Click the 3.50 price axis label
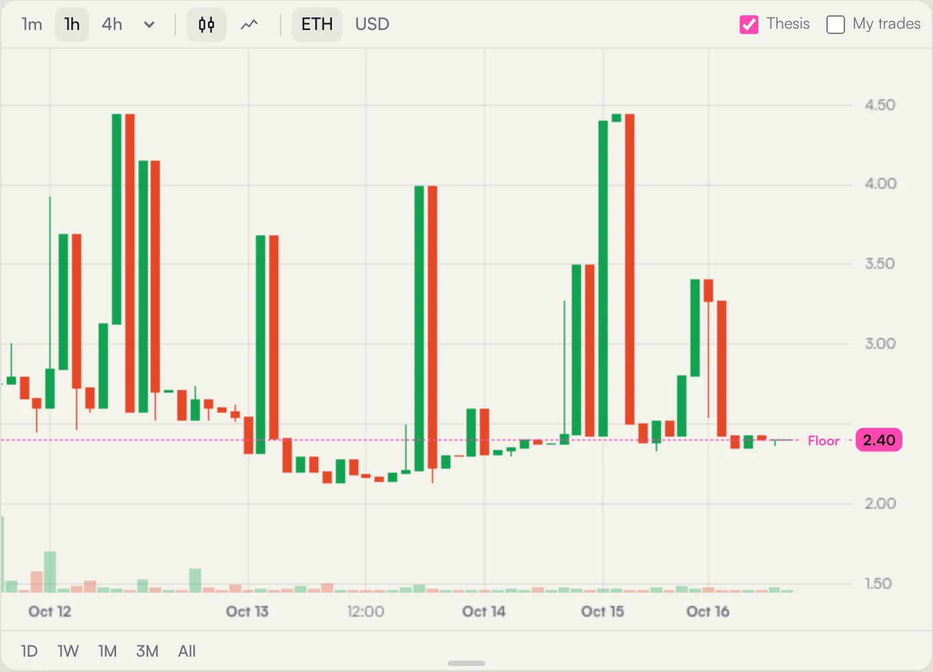This screenshot has width=933, height=672. pyautogui.click(x=880, y=263)
